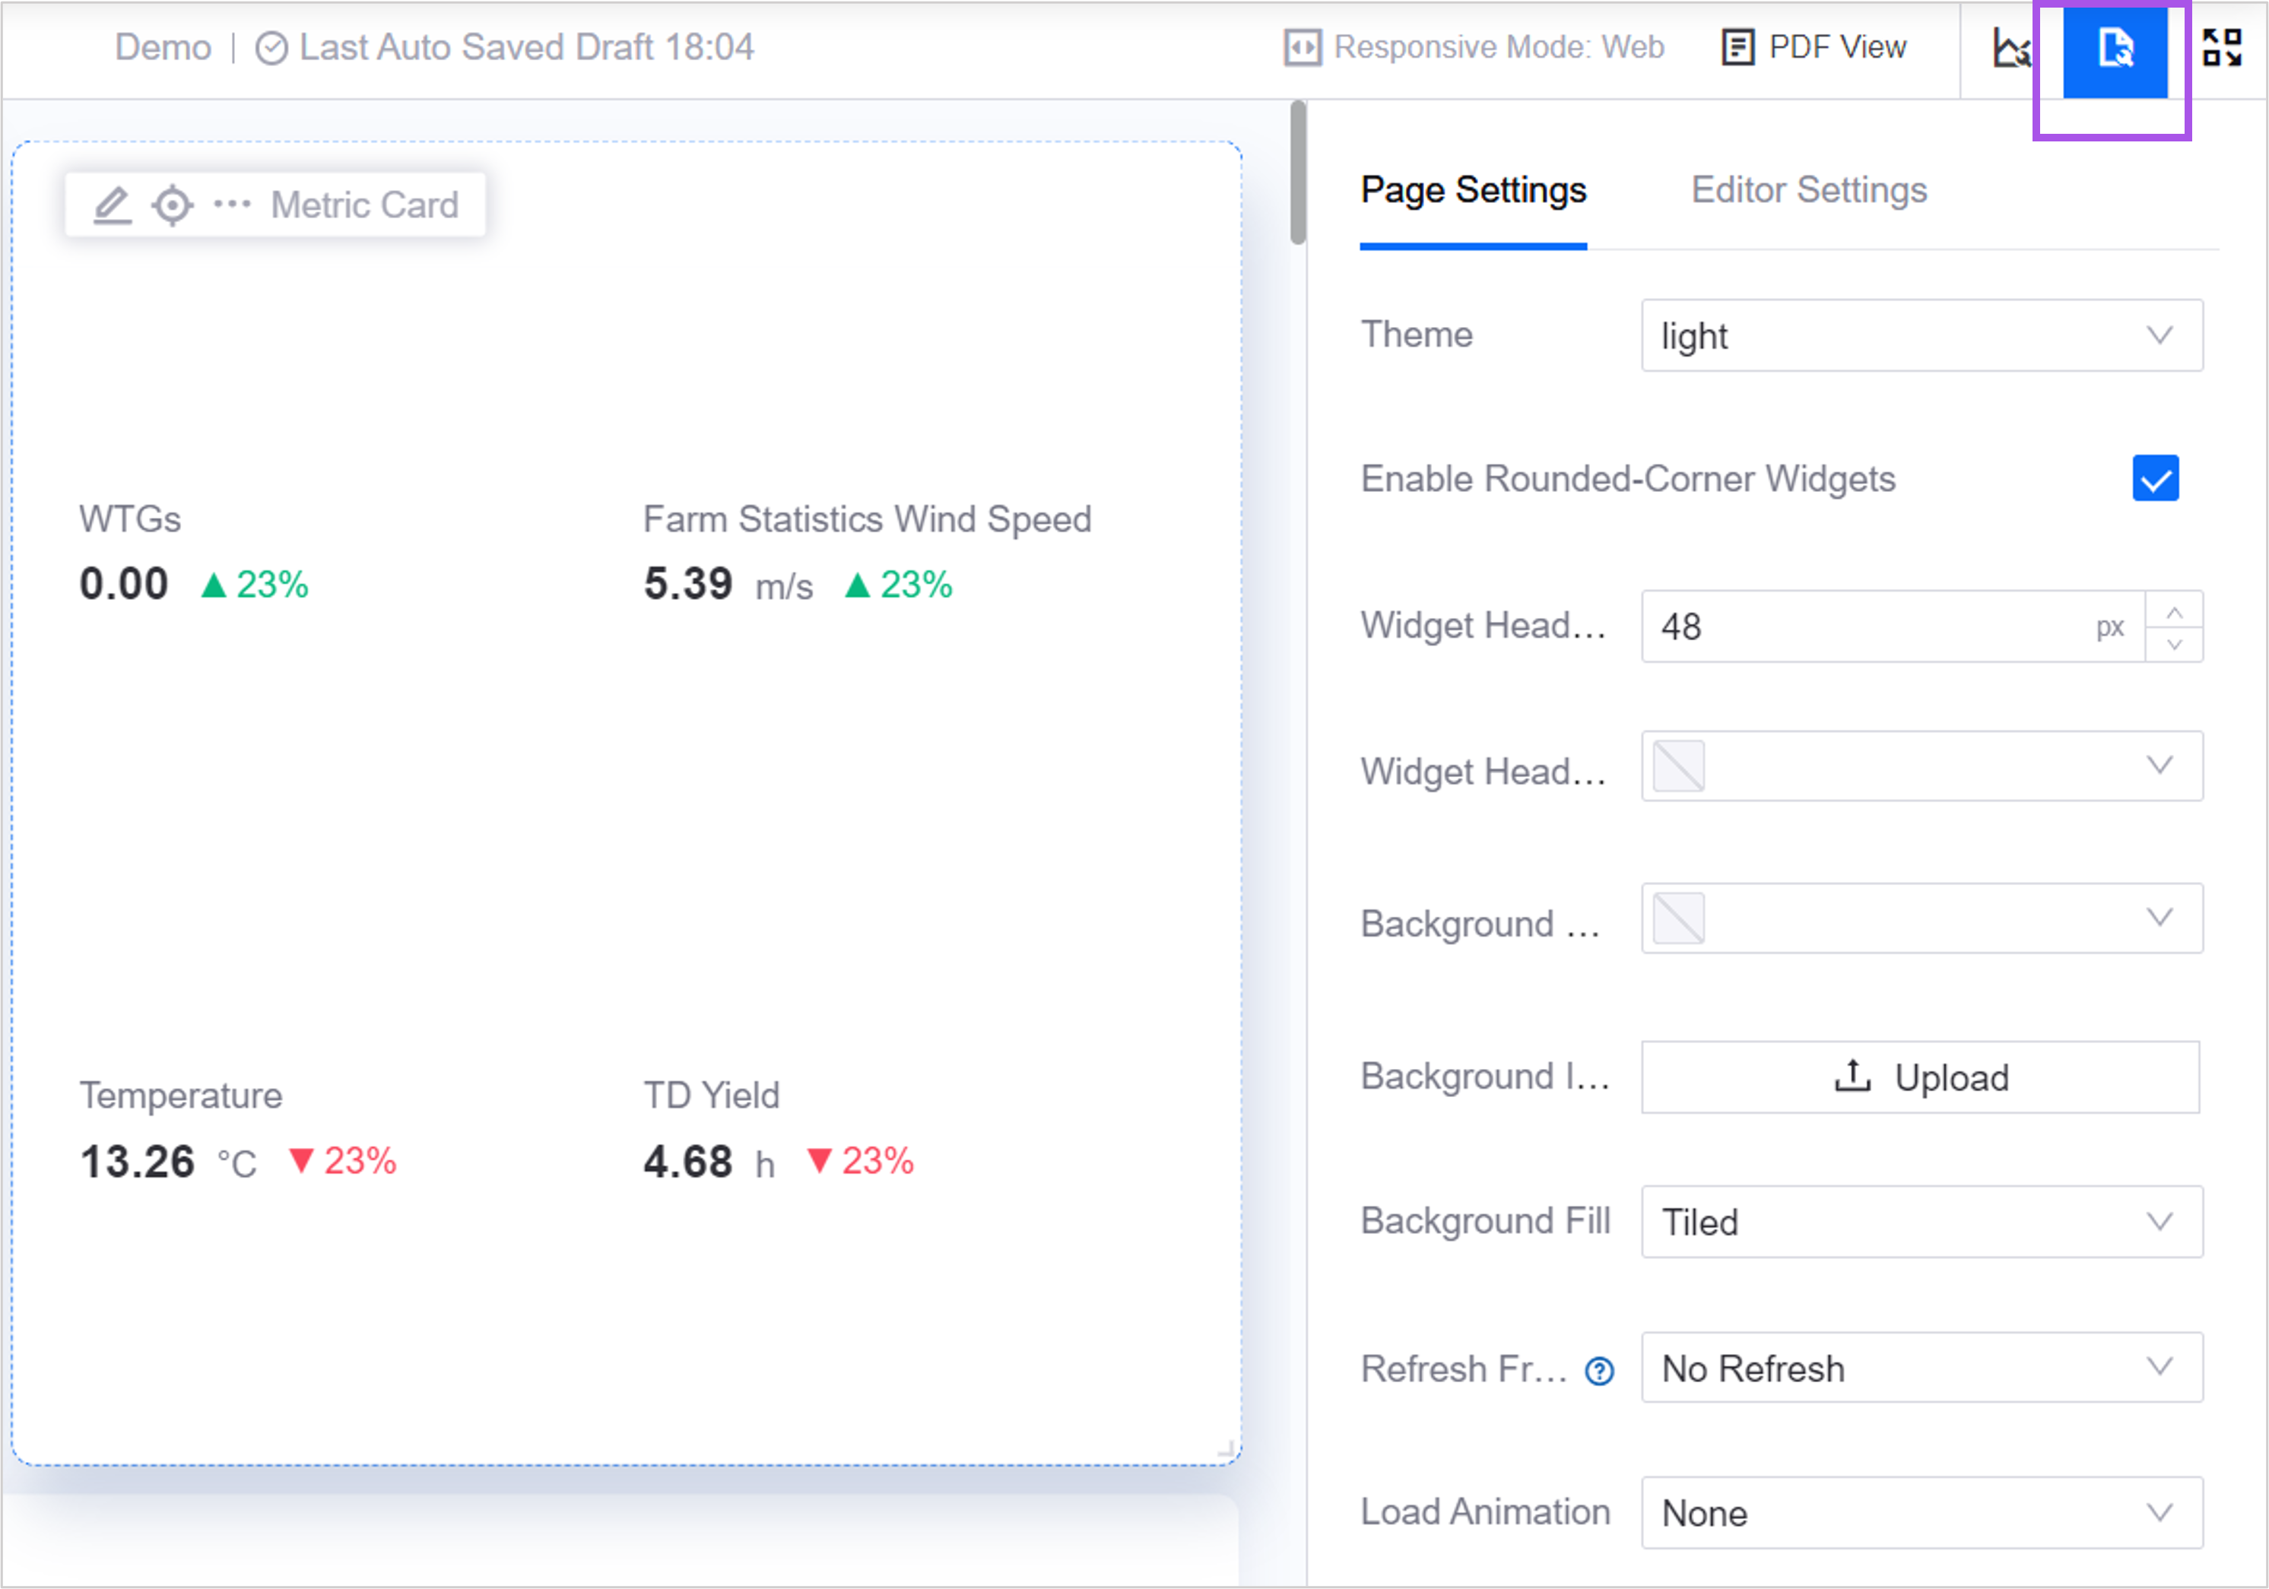Click the Responsive Mode Web icon
This screenshot has height=1589, width=2269.
(1302, 46)
